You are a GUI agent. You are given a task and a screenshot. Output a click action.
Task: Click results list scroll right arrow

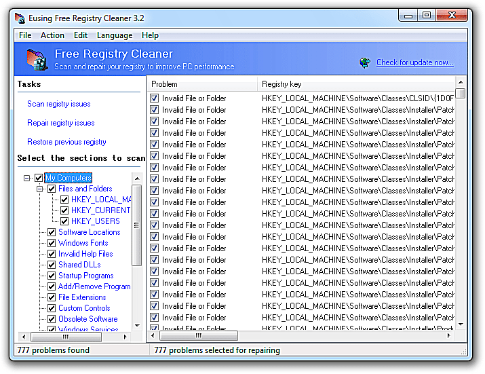[448, 335]
